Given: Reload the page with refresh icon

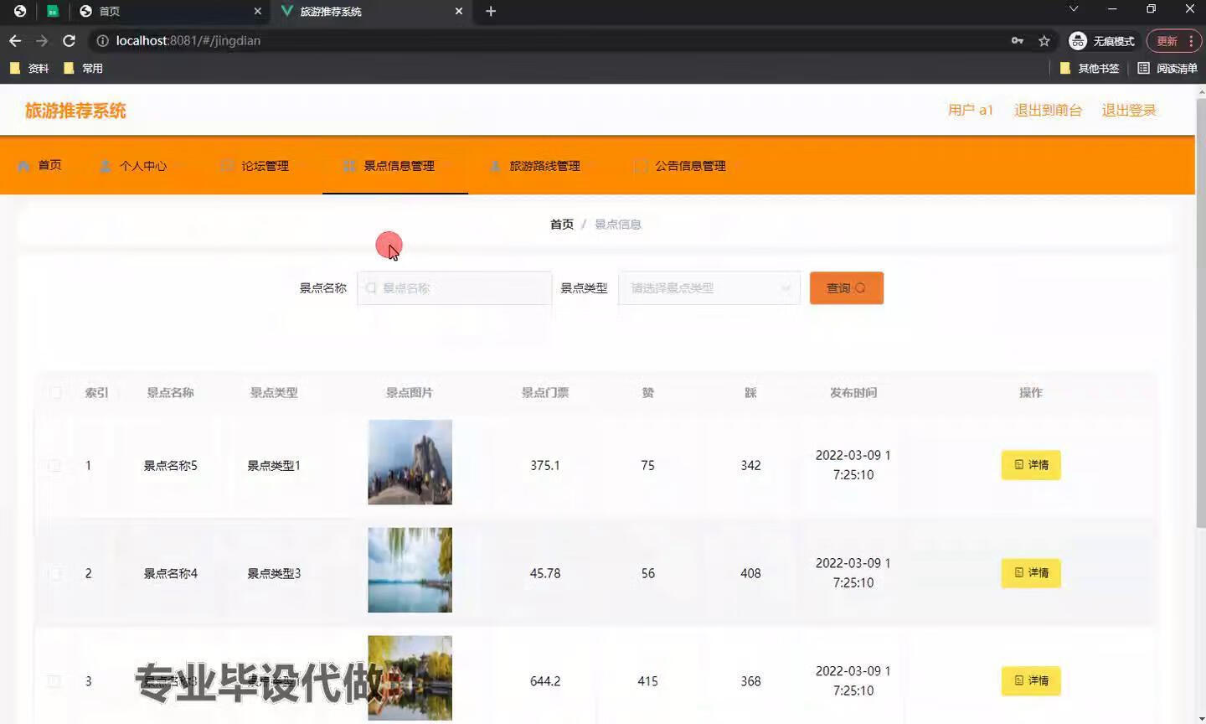Looking at the screenshot, I should 69,40.
